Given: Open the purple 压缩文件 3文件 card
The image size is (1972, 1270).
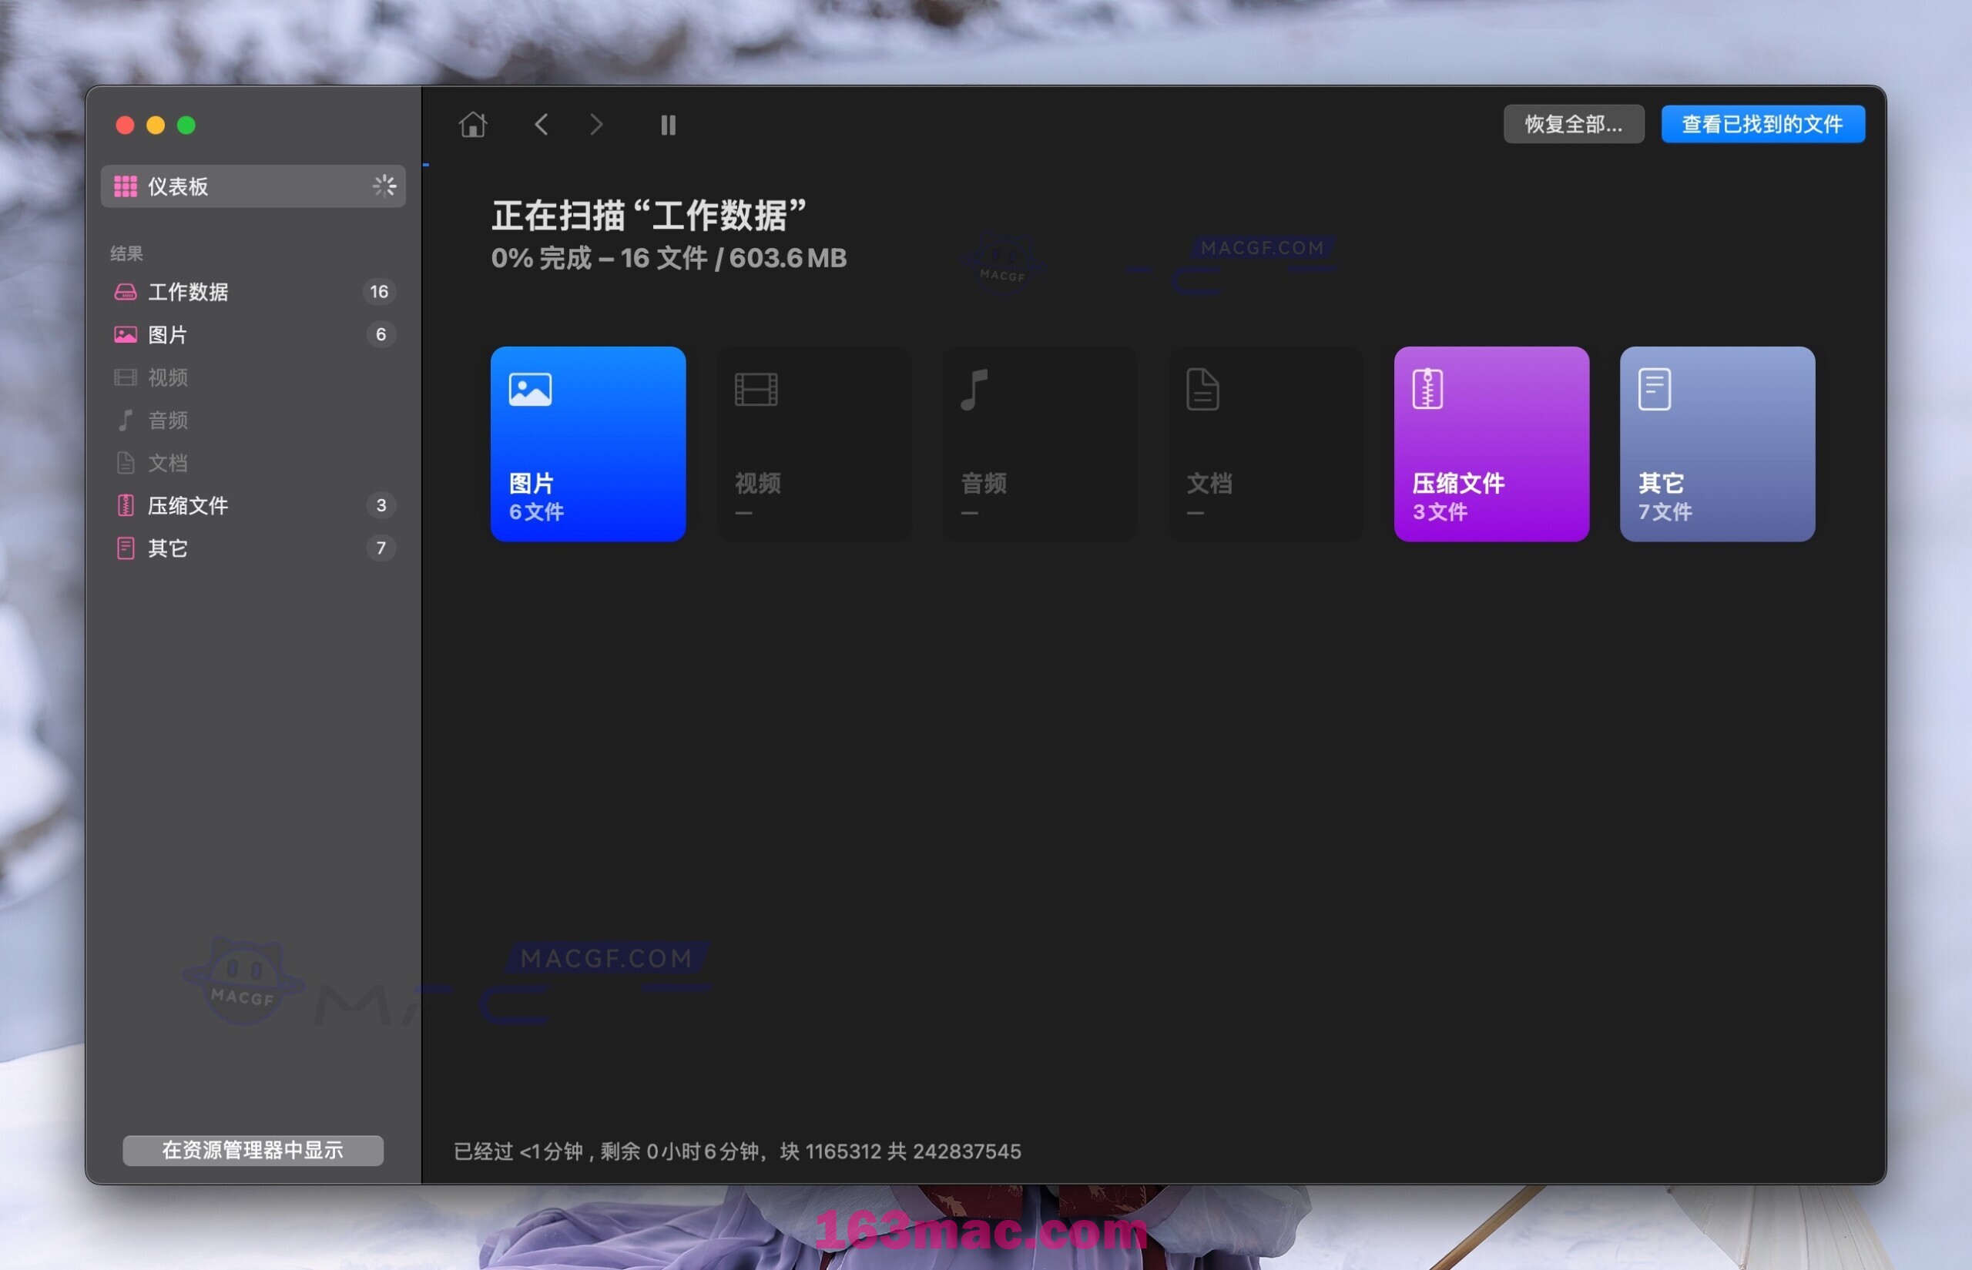Looking at the screenshot, I should tap(1491, 444).
